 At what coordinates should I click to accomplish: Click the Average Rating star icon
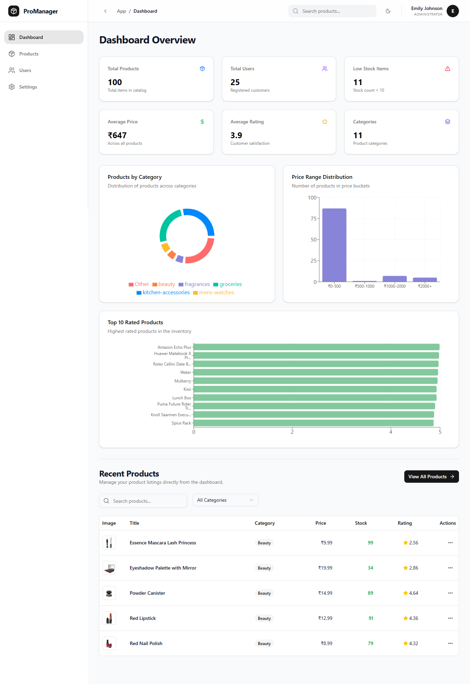coord(324,122)
